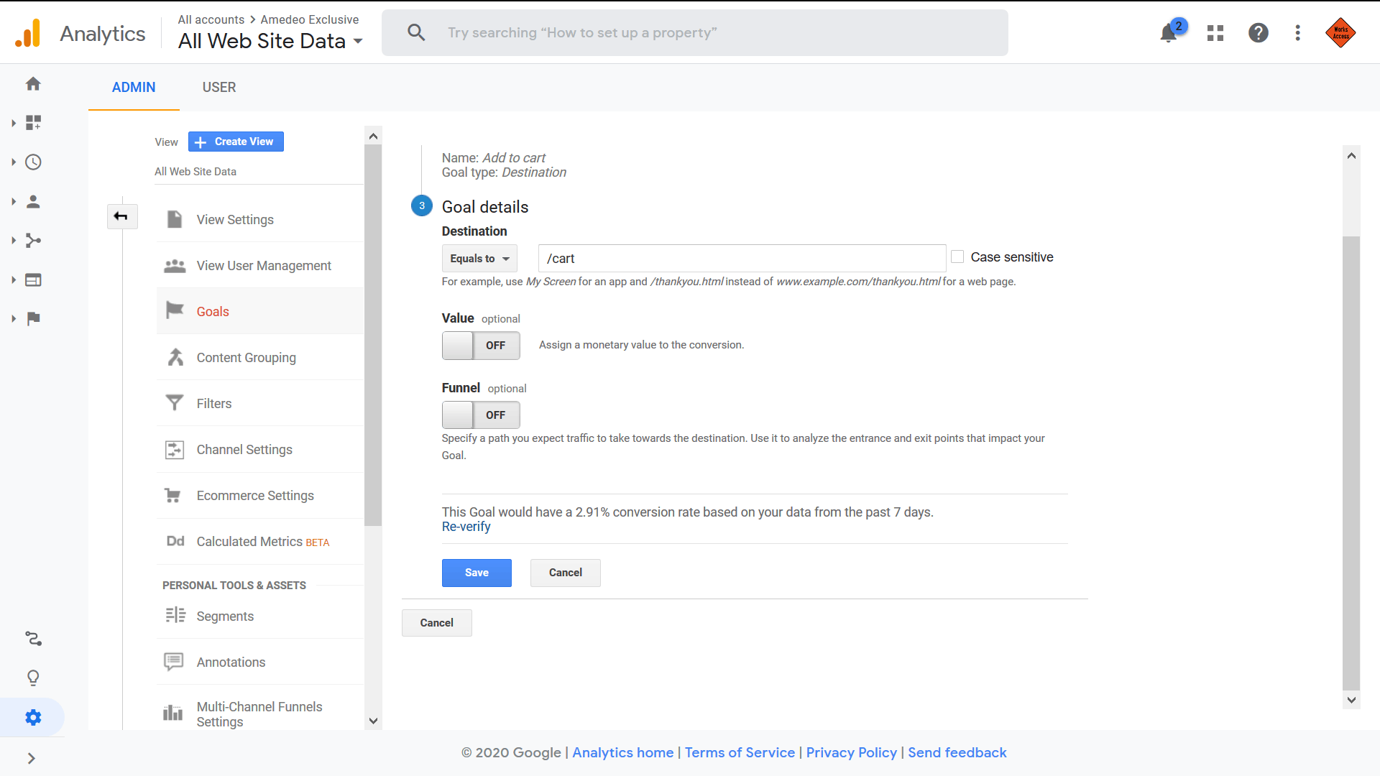Image resolution: width=1380 pixels, height=776 pixels.
Task: Open the Analytics home icon
Action: click(33, 84)
